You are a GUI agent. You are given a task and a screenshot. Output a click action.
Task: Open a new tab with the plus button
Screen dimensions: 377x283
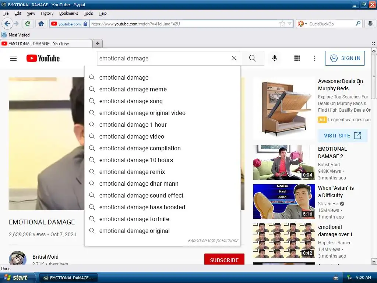(97, 43)
